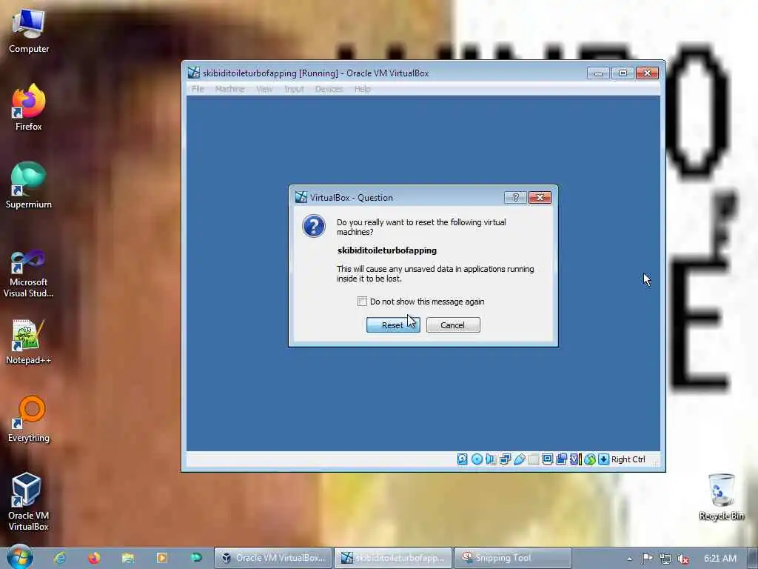Click the mouse integration status icon
Viewport: 758px width, 569px height.
[589, 459]
